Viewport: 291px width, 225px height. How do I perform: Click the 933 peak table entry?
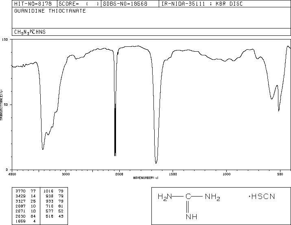coord(50,201)
